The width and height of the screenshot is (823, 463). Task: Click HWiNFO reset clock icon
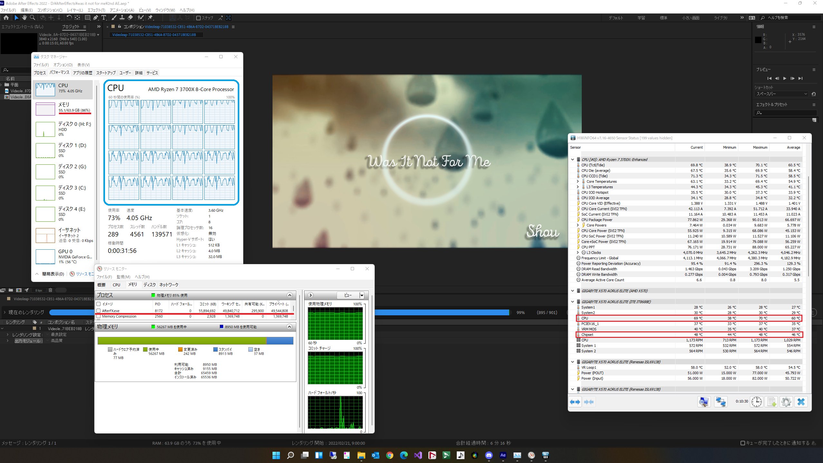pos(756,402)
